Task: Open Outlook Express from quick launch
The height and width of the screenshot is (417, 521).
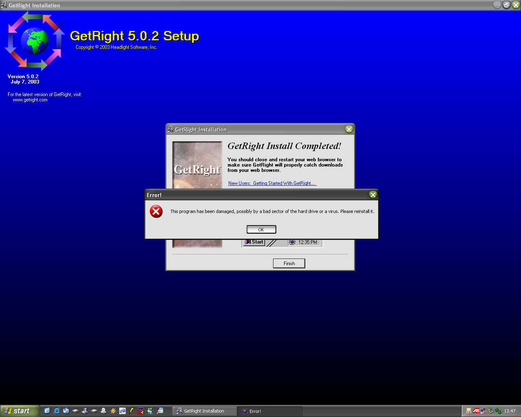Action: click(x=66, y=411)
